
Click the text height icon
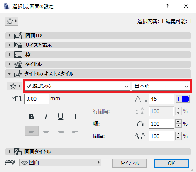[x=17, y=99]
